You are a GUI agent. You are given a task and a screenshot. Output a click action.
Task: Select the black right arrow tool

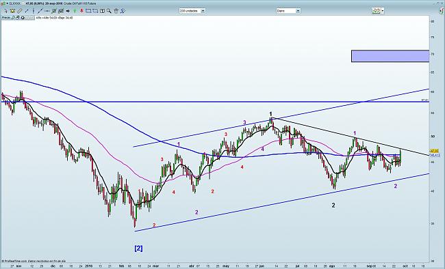pos(68,11)
